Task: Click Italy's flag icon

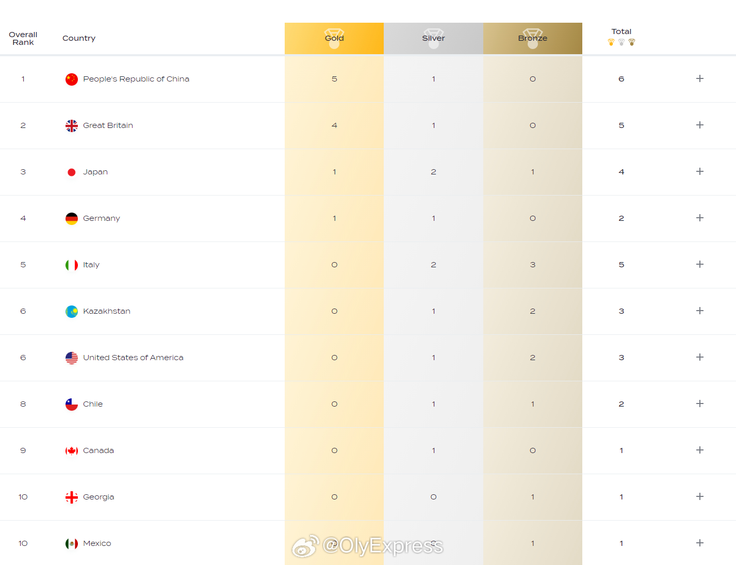Action: (x=72, y=265)
